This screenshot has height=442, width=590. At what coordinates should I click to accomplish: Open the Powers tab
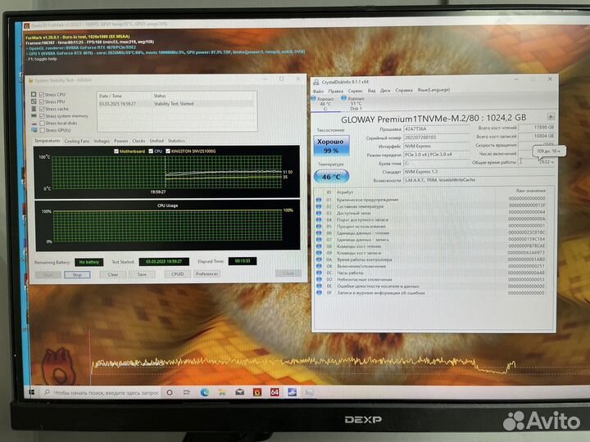pos(120,141)
